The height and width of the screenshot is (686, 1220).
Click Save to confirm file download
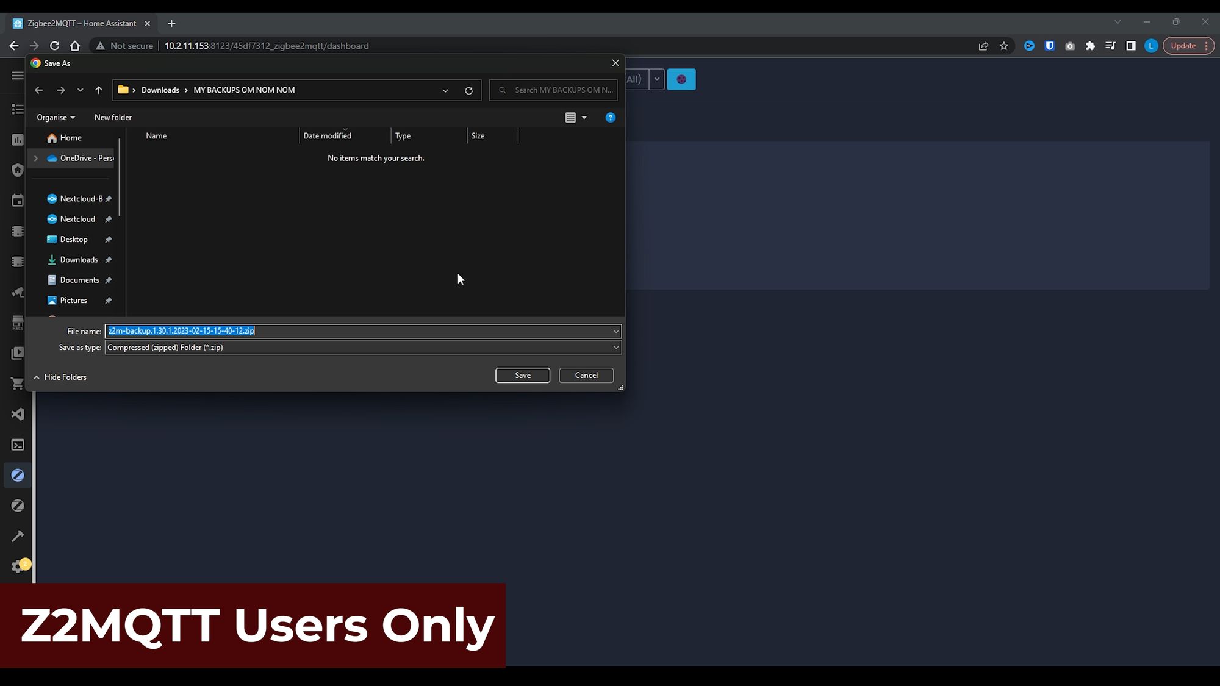tap(523, 375)
